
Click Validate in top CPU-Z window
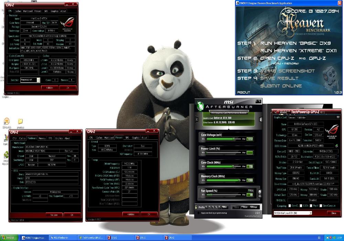(x=50, y=88)
